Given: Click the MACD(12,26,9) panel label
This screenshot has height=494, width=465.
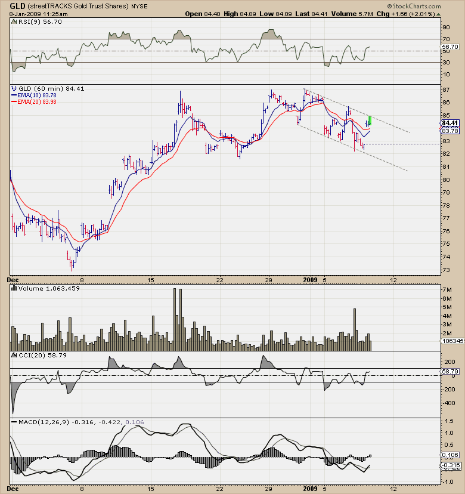Looking at the screenshot, I should click(x=44, y=422).
